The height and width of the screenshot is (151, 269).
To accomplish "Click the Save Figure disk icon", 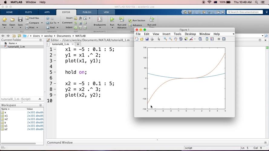I will pyautogui.click(x=147, y=39).
